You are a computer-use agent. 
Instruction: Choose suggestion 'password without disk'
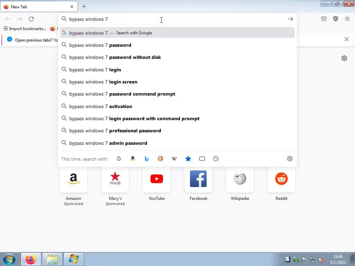coord(177,57)
